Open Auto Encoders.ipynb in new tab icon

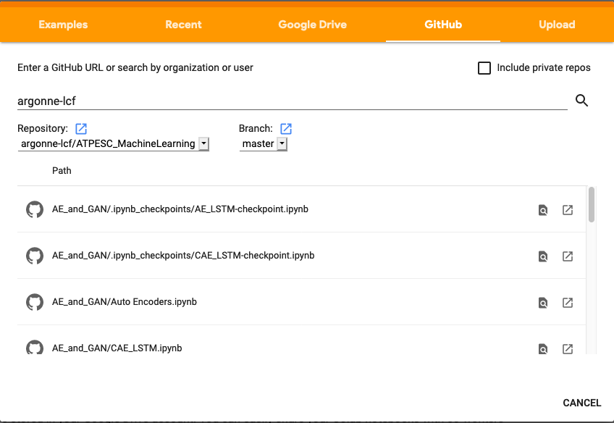[568, 302]
